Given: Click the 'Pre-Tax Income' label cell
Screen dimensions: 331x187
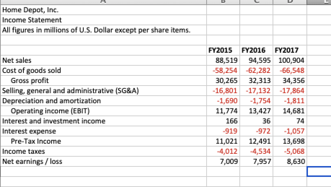Looking at the screenshot, I should [103, 141].
